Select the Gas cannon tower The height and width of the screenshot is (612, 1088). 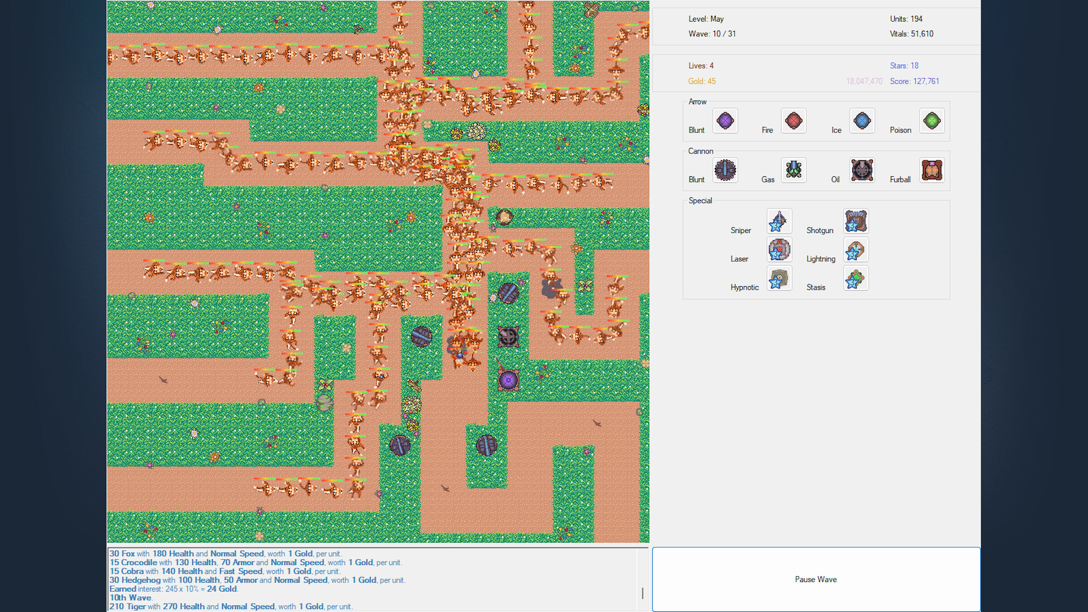[793, 170]
